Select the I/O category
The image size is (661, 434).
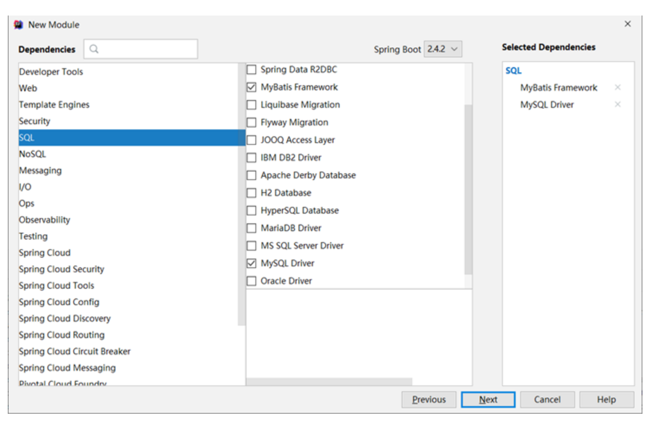(128, 187)
